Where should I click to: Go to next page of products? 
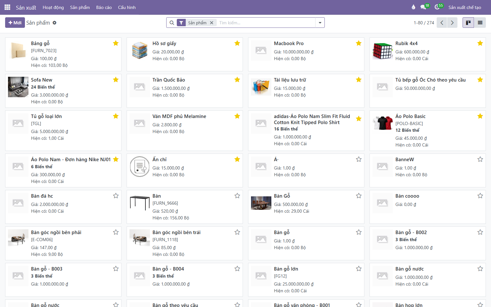pos(452,23)
